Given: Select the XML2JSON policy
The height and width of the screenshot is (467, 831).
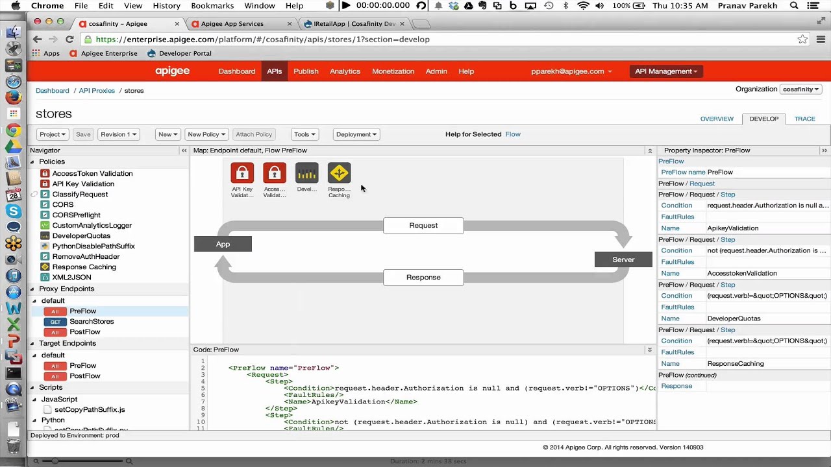Looking at the screenshot, I should click(x=71, y=278).
